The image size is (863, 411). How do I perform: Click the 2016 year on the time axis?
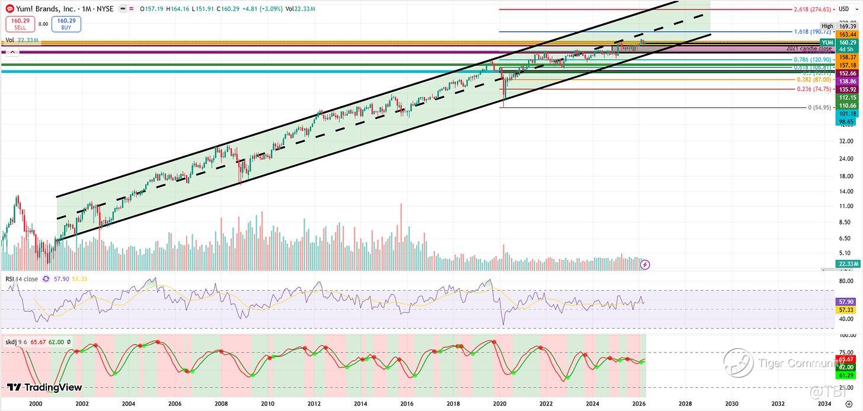coord(407,403)
